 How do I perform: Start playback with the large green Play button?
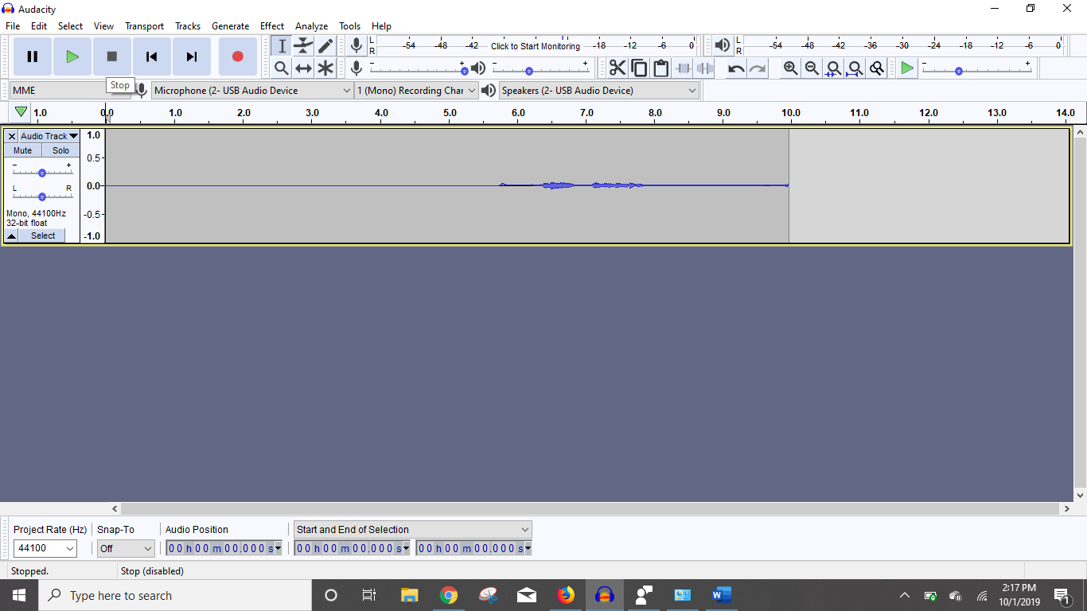click(72, 56)
